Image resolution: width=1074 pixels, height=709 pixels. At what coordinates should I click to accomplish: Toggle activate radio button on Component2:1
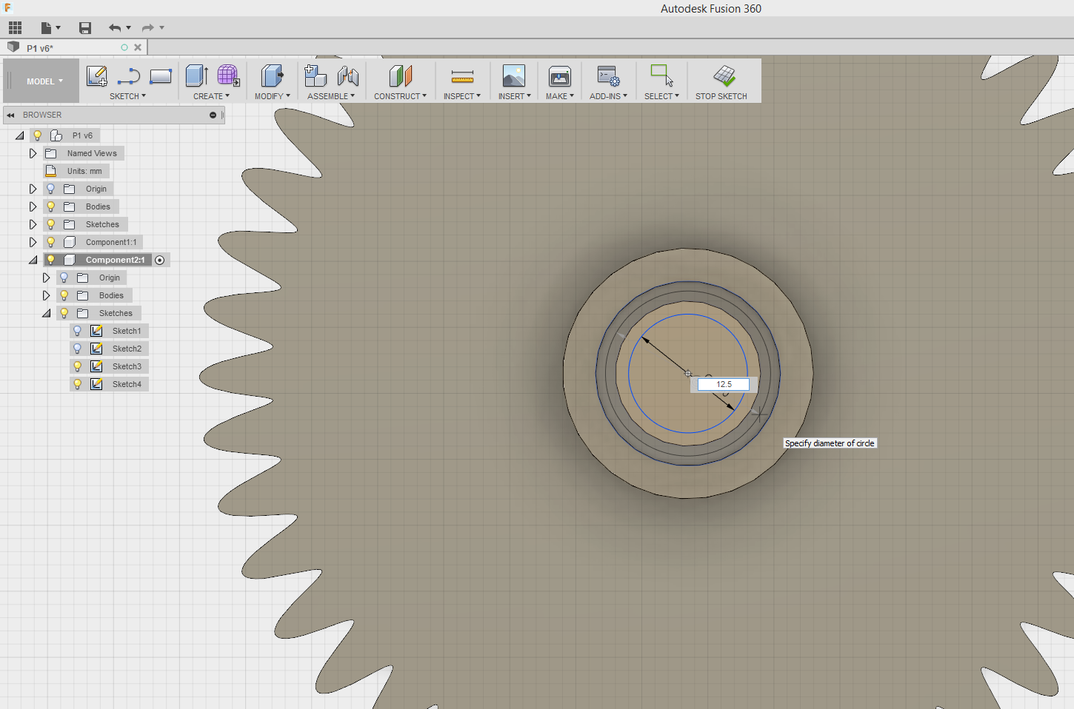point(160,260)
